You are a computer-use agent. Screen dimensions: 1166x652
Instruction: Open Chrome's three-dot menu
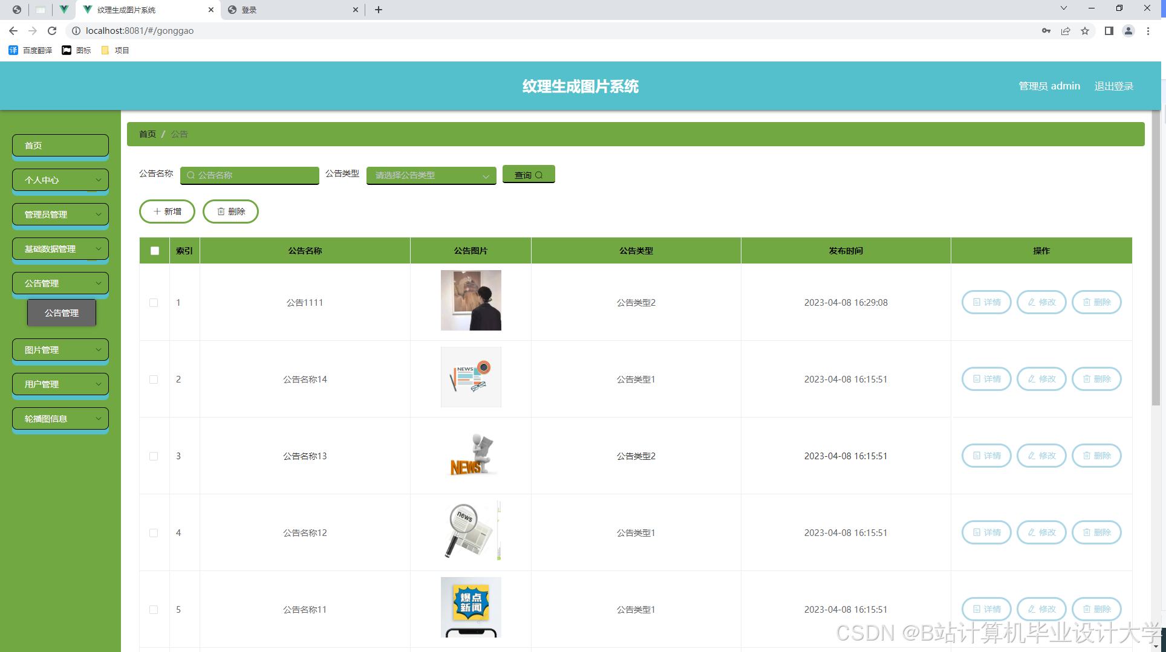click(x=1148, y=31)
